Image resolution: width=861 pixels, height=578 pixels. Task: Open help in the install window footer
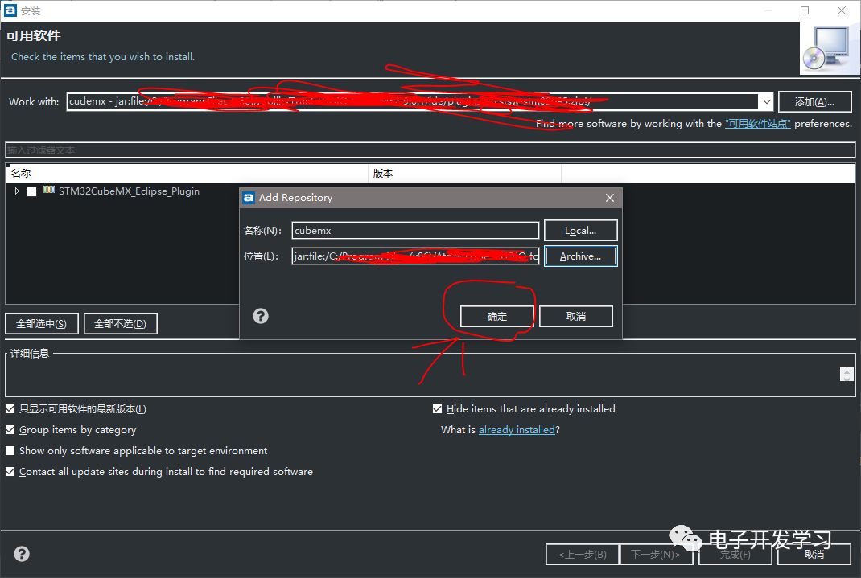[22, 554]
